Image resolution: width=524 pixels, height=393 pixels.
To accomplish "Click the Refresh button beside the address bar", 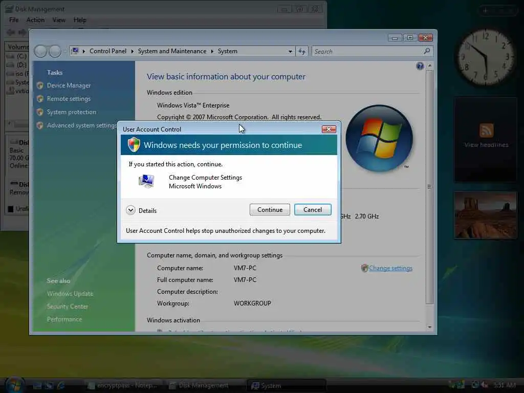I will [302, 52].
